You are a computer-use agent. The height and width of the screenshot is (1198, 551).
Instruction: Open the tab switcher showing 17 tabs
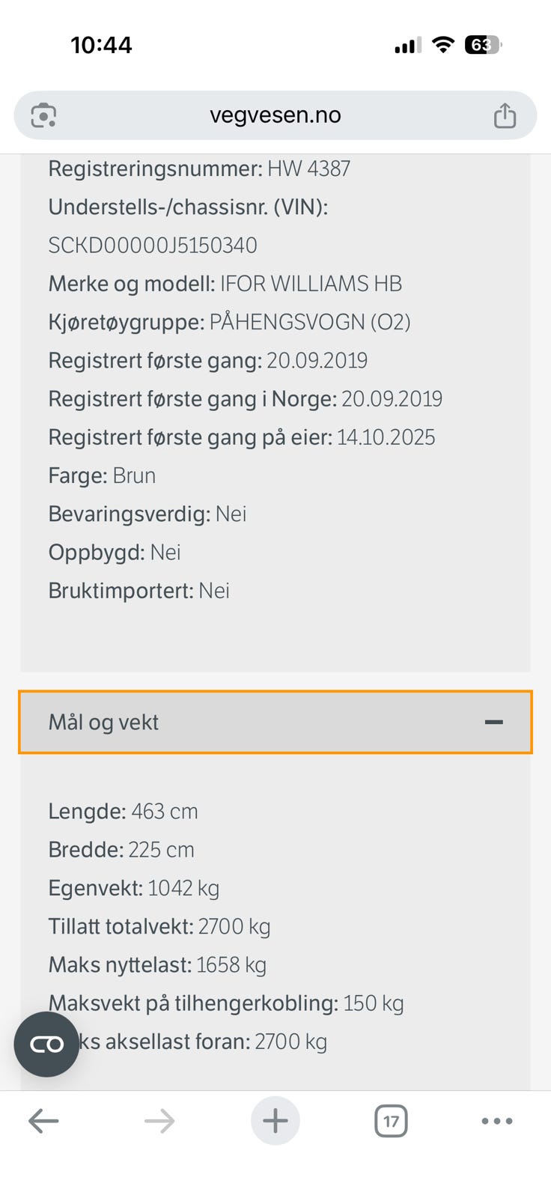[x=391, y=1121]
